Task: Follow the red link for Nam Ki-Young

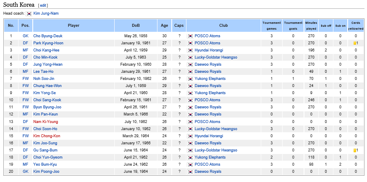Action: [x=46, y=122]
